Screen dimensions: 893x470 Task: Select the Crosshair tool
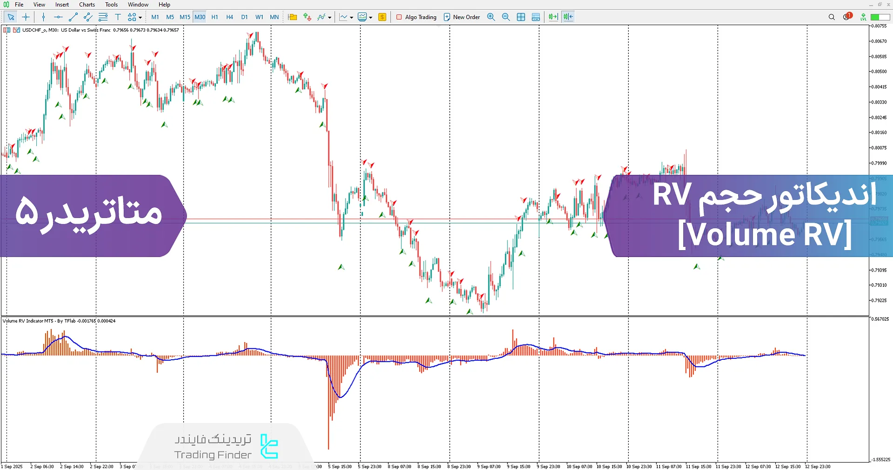coord(26,17)
